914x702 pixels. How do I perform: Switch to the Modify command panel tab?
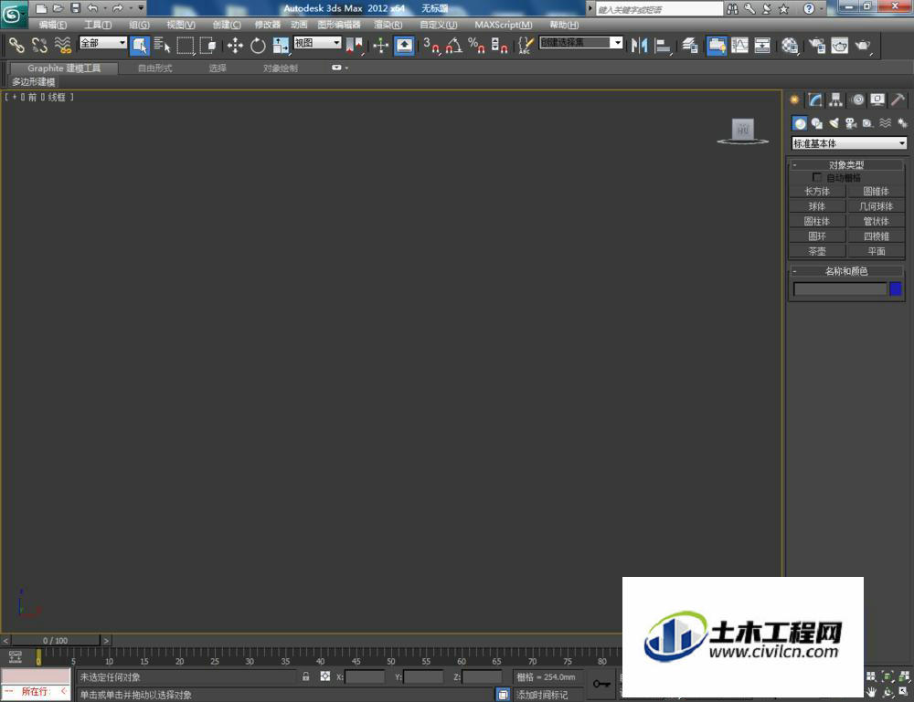point(815,100)
